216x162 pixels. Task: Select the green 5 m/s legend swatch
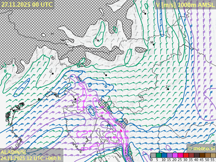click(159, 155)
